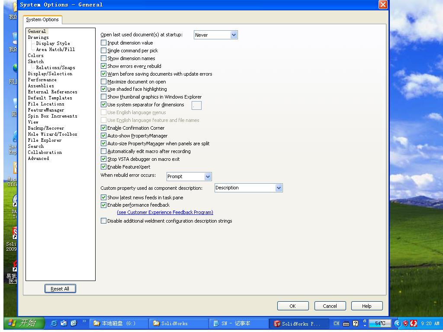Uncheck Enable FeatureXpert
This screenshot has height=332, width=443.
tap(104, 166)
